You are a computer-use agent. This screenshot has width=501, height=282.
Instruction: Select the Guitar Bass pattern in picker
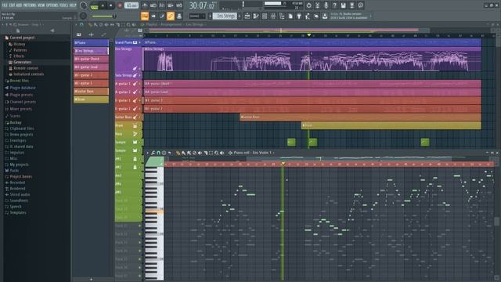(x=91, y=91)
